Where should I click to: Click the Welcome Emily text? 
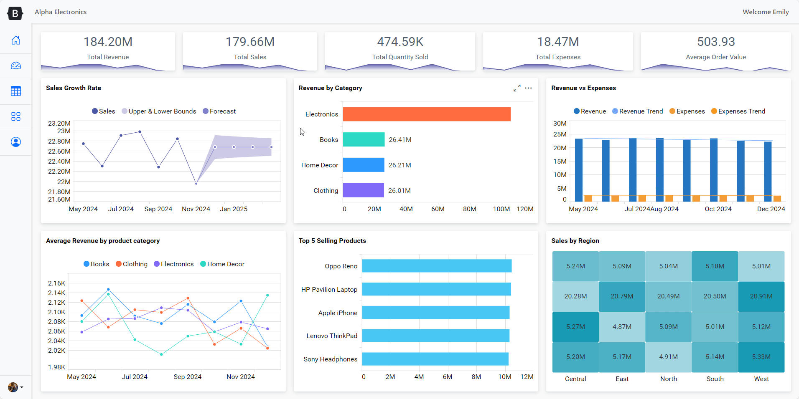pos(766,12)
